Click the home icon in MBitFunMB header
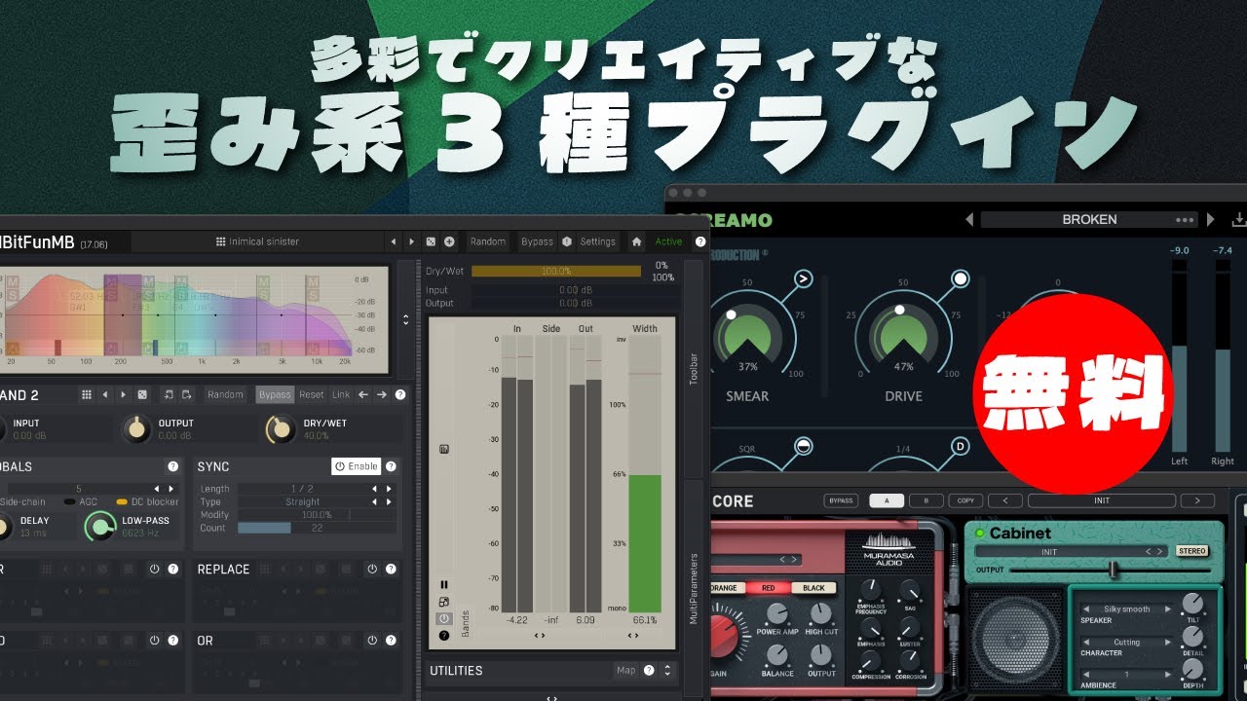This screenshot has width=1247, height=701. (636, 241)
